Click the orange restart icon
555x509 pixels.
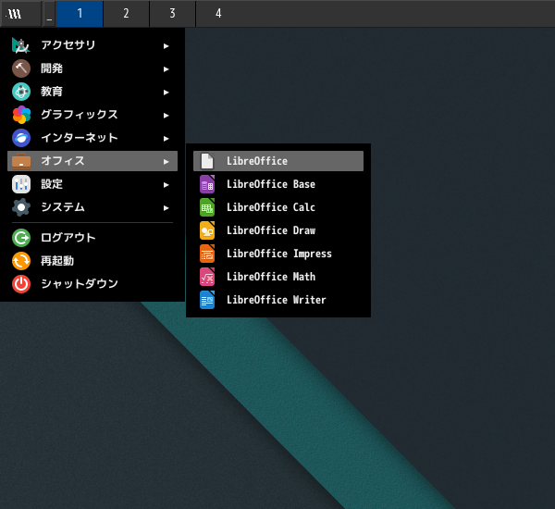[21, 261]
